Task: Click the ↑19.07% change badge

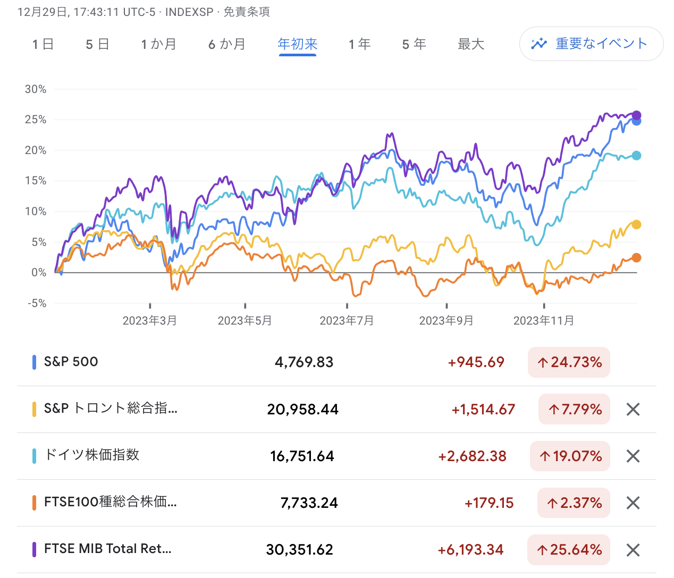Action: pyautogui.click(x=570, y=456)
